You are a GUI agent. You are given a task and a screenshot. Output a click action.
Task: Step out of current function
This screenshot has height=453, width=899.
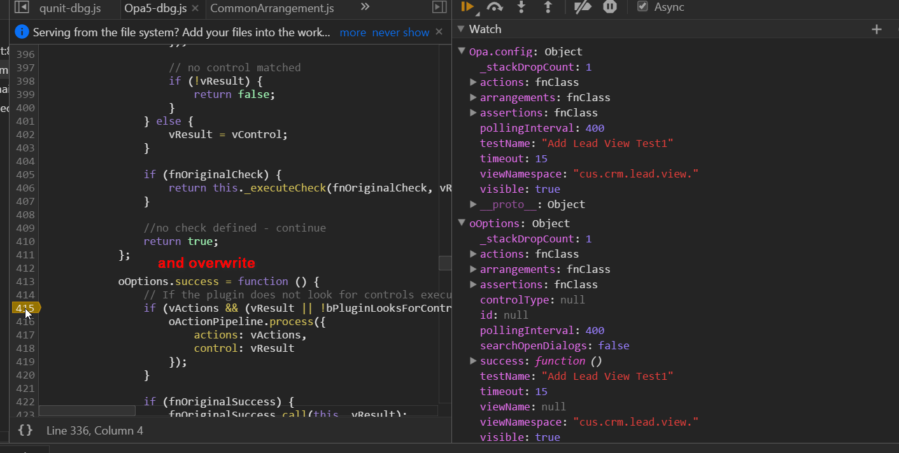[x=548, y=7]
